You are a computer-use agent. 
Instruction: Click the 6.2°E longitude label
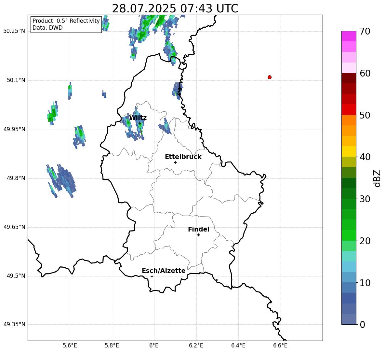coord(196,345)
